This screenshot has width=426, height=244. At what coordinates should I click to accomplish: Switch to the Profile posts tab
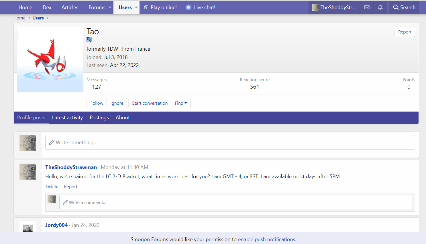click(x=31, y=118)
